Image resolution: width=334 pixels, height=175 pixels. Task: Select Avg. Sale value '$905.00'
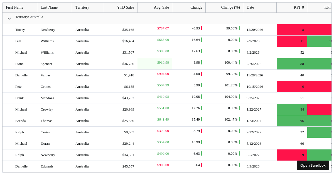click(x=163, y=165)
